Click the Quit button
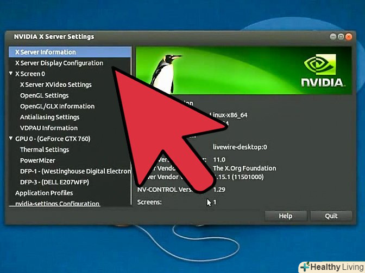Image resolution: width=365 pixels, height=273 pixels. (x=331, y=216)
